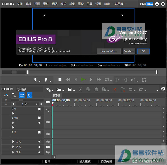Image resolution: width=167 pixels, height=165 pixels.
Task: Click the Open Project folder icon
Action: [x=59, y=89]
